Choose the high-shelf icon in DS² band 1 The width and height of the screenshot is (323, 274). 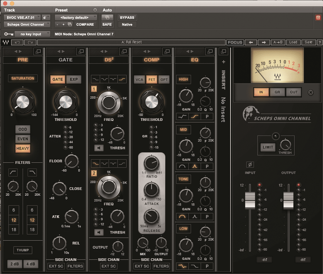click(122, 79)
